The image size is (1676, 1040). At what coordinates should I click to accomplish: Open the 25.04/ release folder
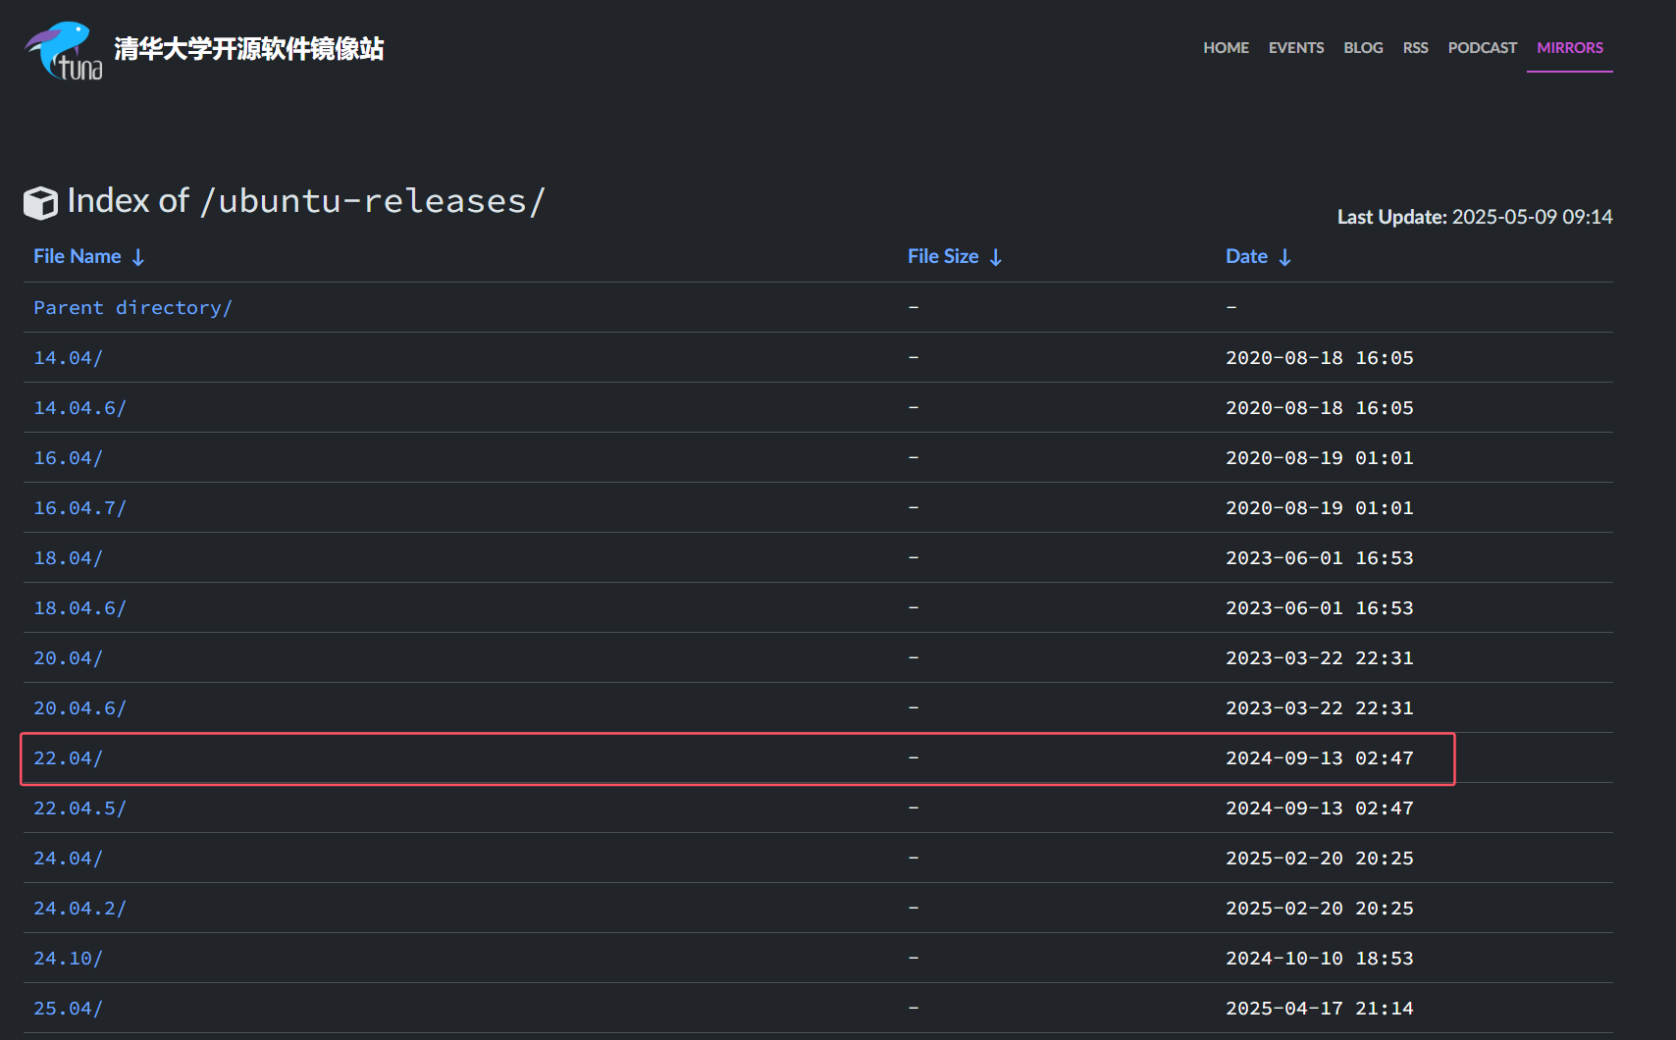[x=67, y=1008]
